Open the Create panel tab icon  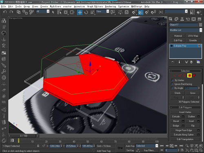click(171, 19)
